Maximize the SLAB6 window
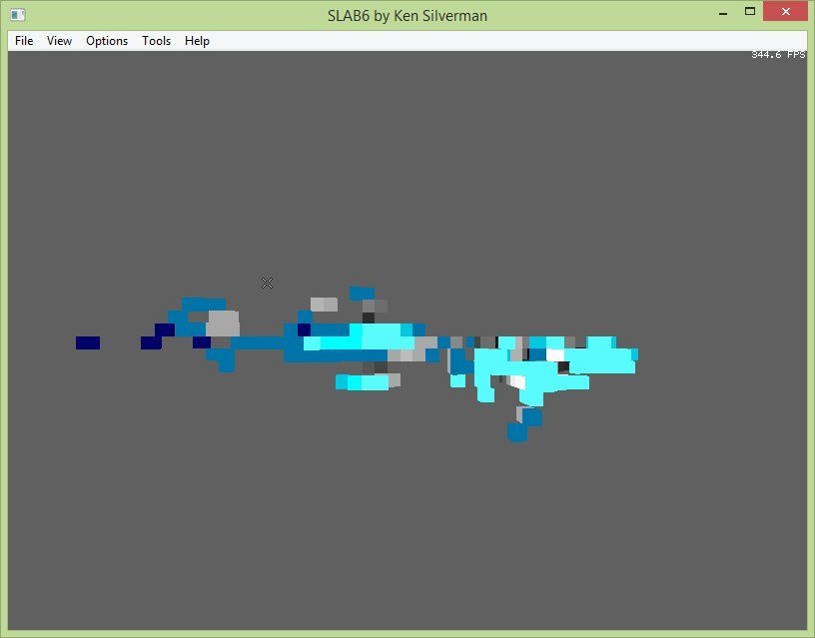 [749, 13]
